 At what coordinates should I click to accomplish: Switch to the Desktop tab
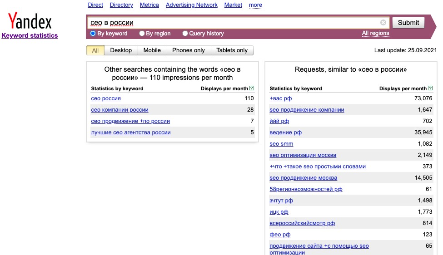click(x=121, y=50)
